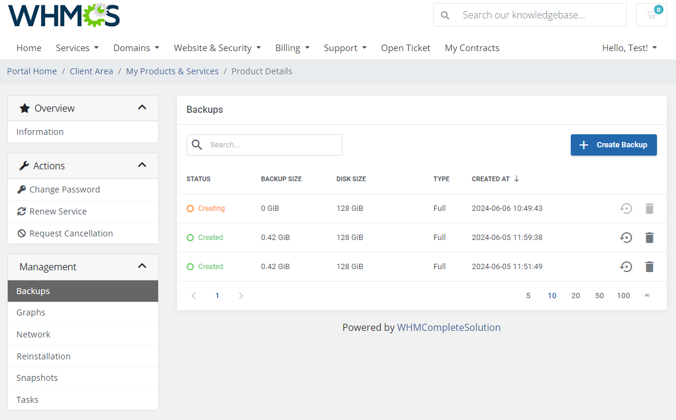Screen dimensions: 676x420
Task: Collapse the Management section
Action: [x=142, y=266]
